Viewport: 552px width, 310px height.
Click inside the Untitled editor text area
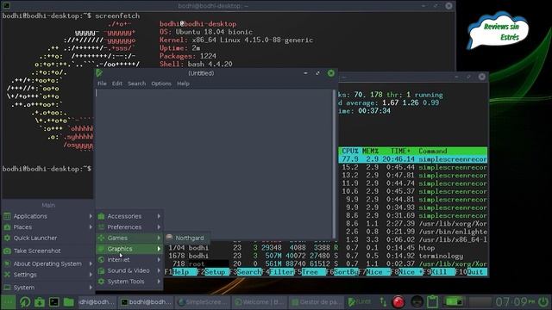tap(214, 164)
